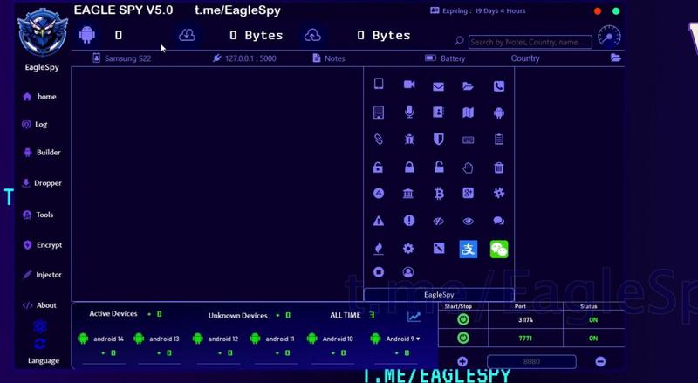Click the bank building icon
Viewport: 698px width, 383px height.
click(x=408, y=194)
